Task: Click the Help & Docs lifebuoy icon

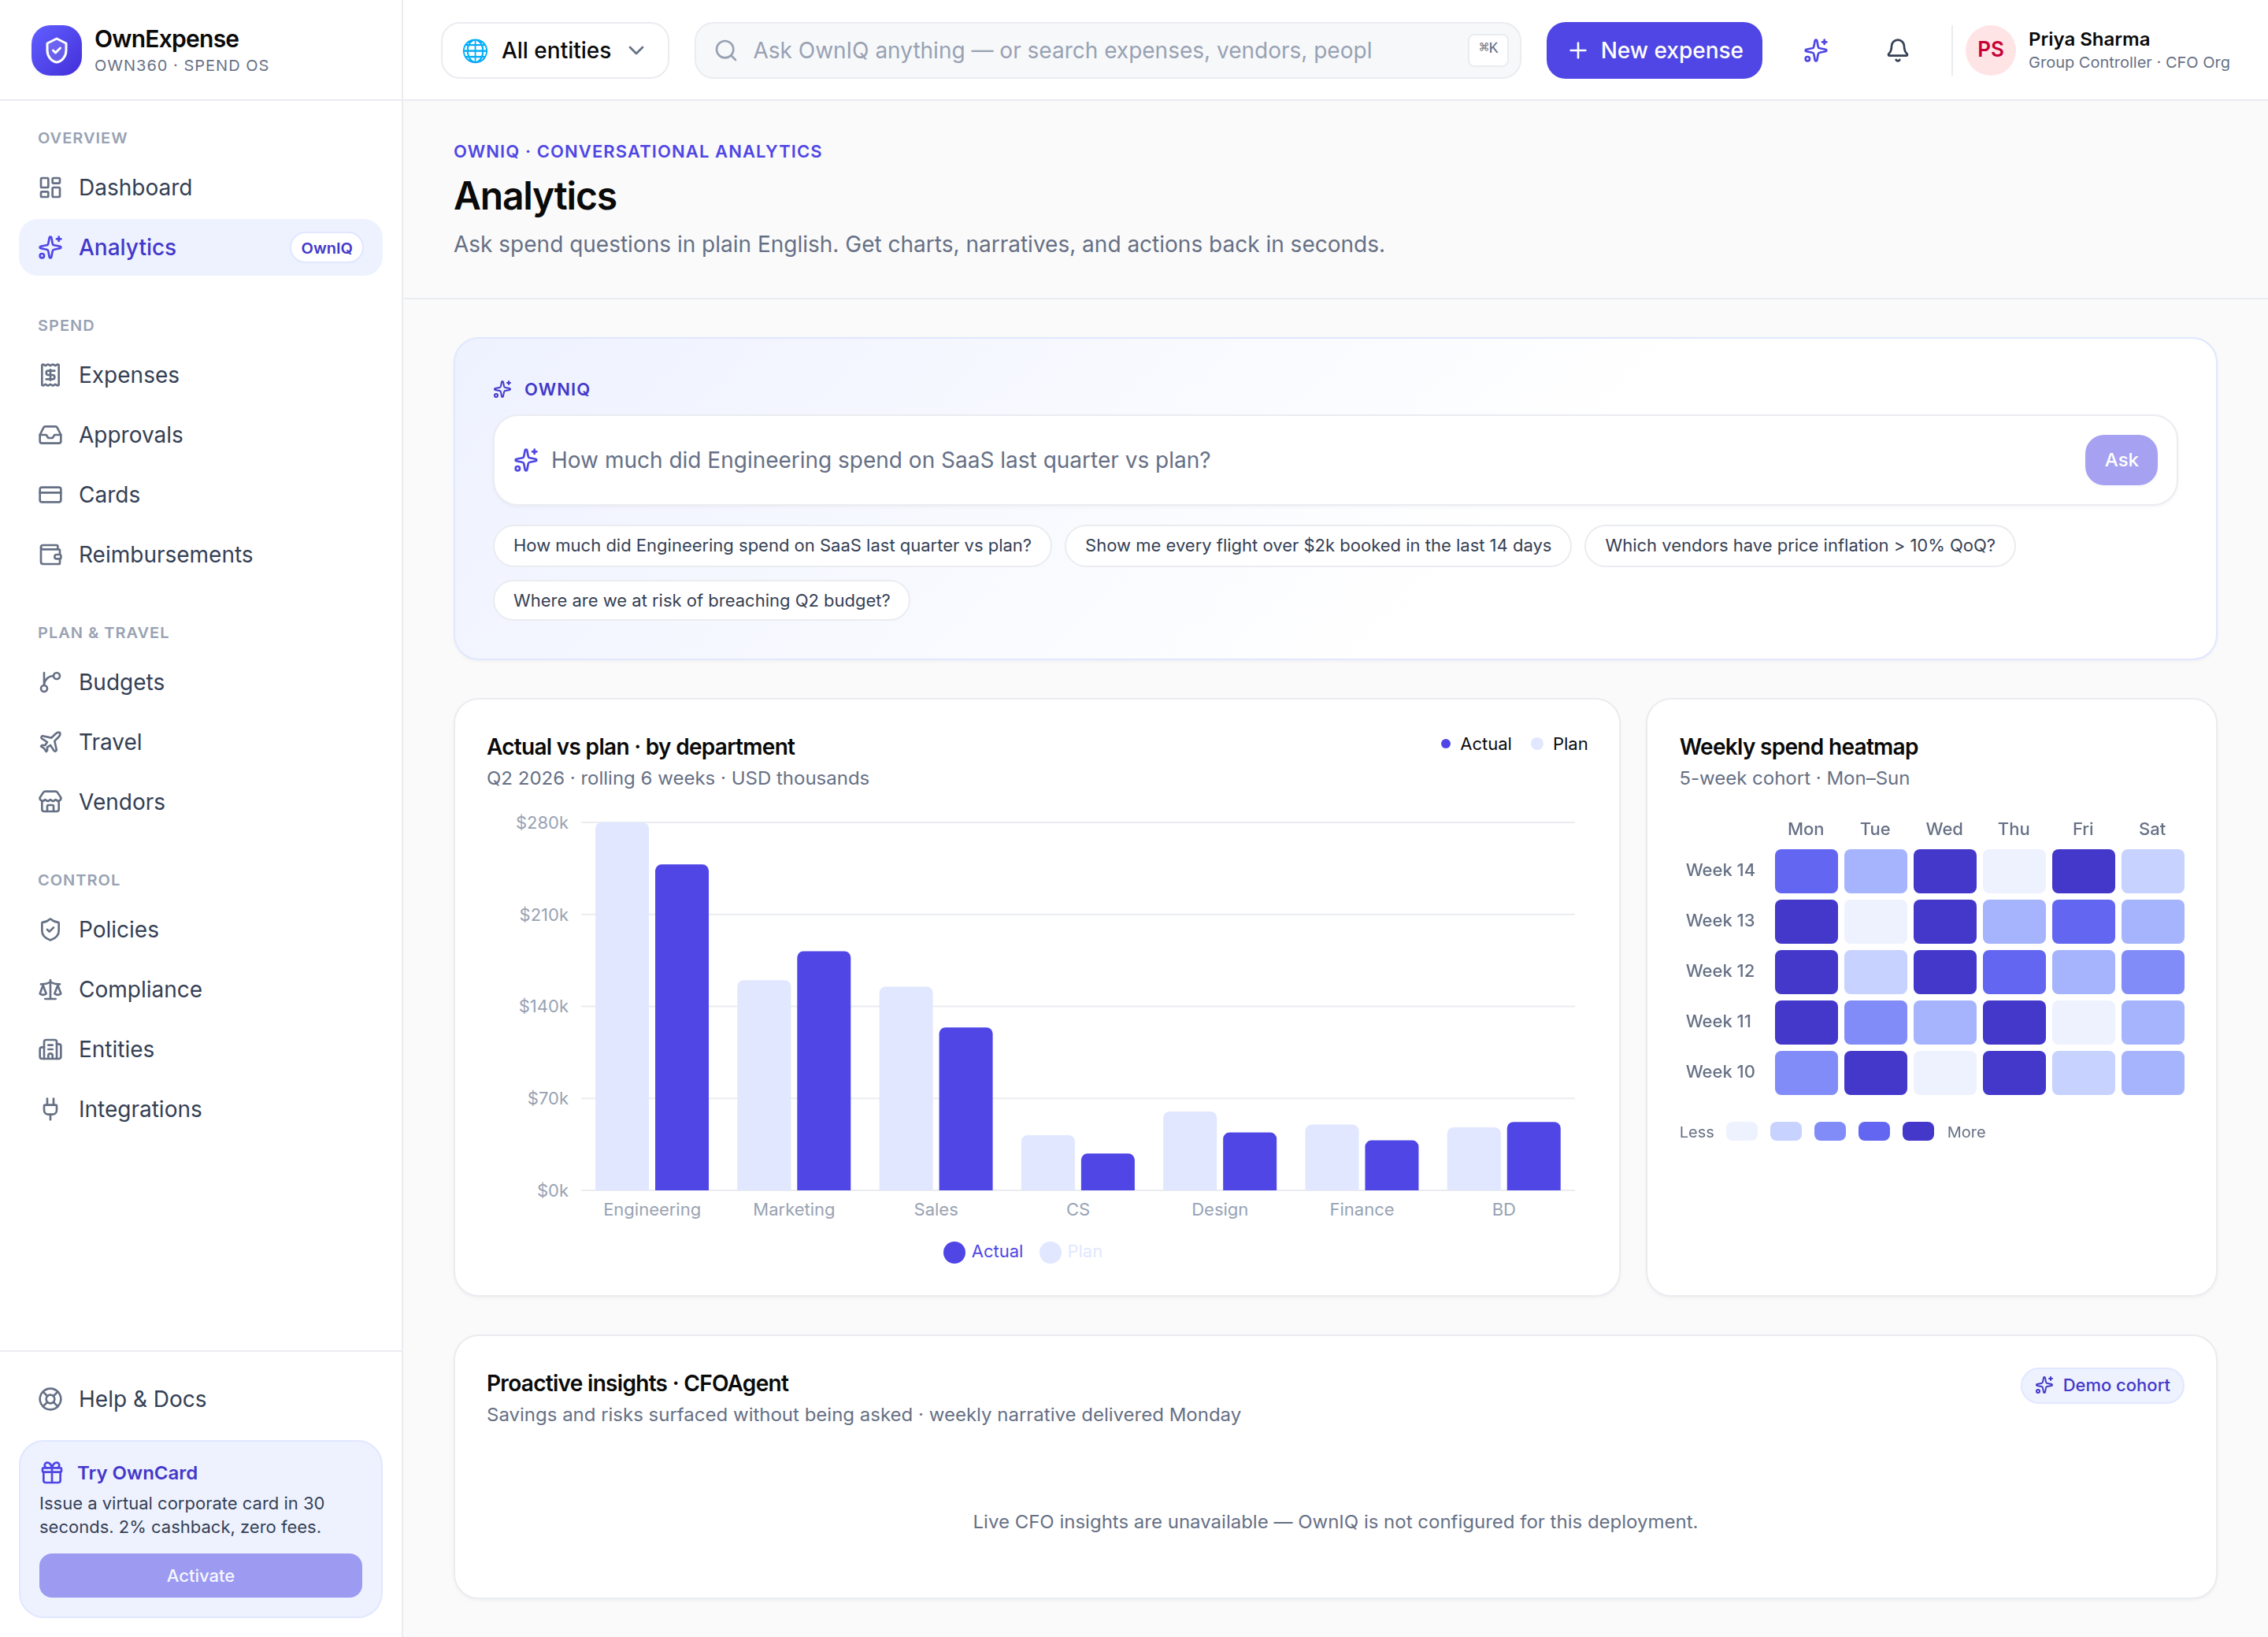Action: pyautogui.click(x=50, y=1399)
